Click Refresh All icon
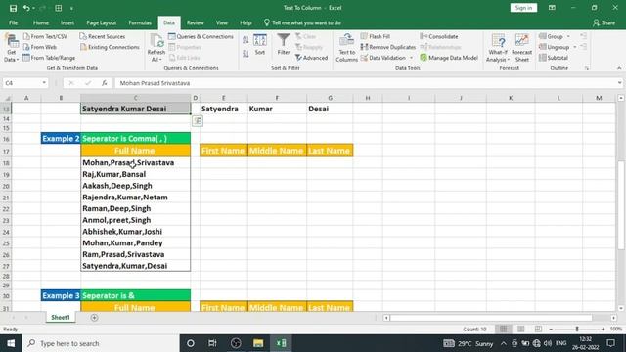The width and height of the screenshot is (626, 352). [156, 48]
